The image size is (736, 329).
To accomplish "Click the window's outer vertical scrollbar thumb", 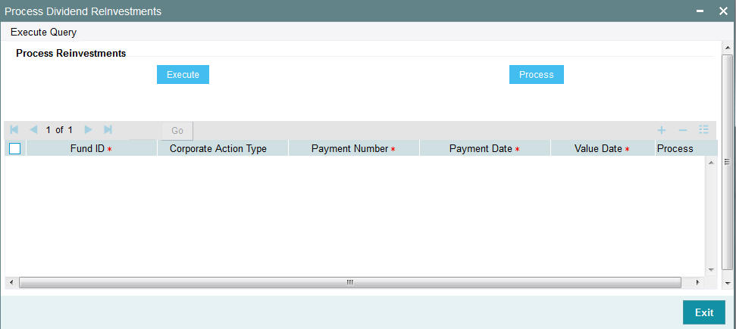I will (727, 162).
